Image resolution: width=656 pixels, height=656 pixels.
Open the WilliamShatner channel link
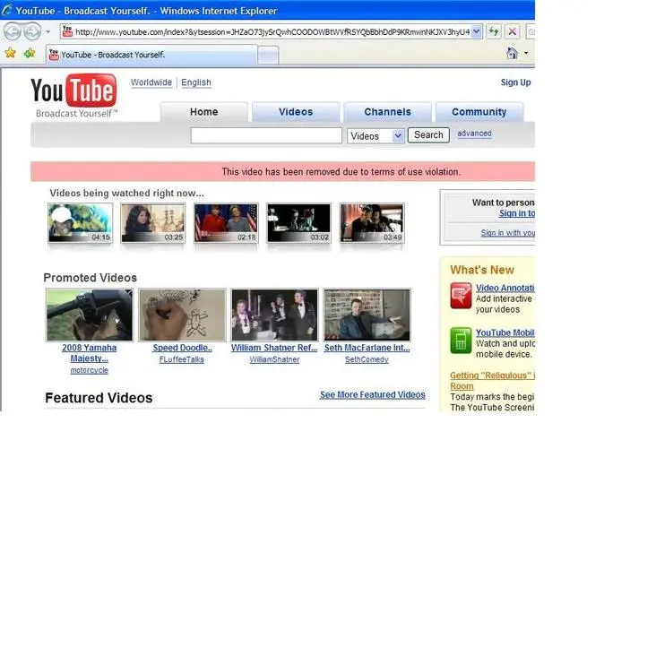pos(274,359)
